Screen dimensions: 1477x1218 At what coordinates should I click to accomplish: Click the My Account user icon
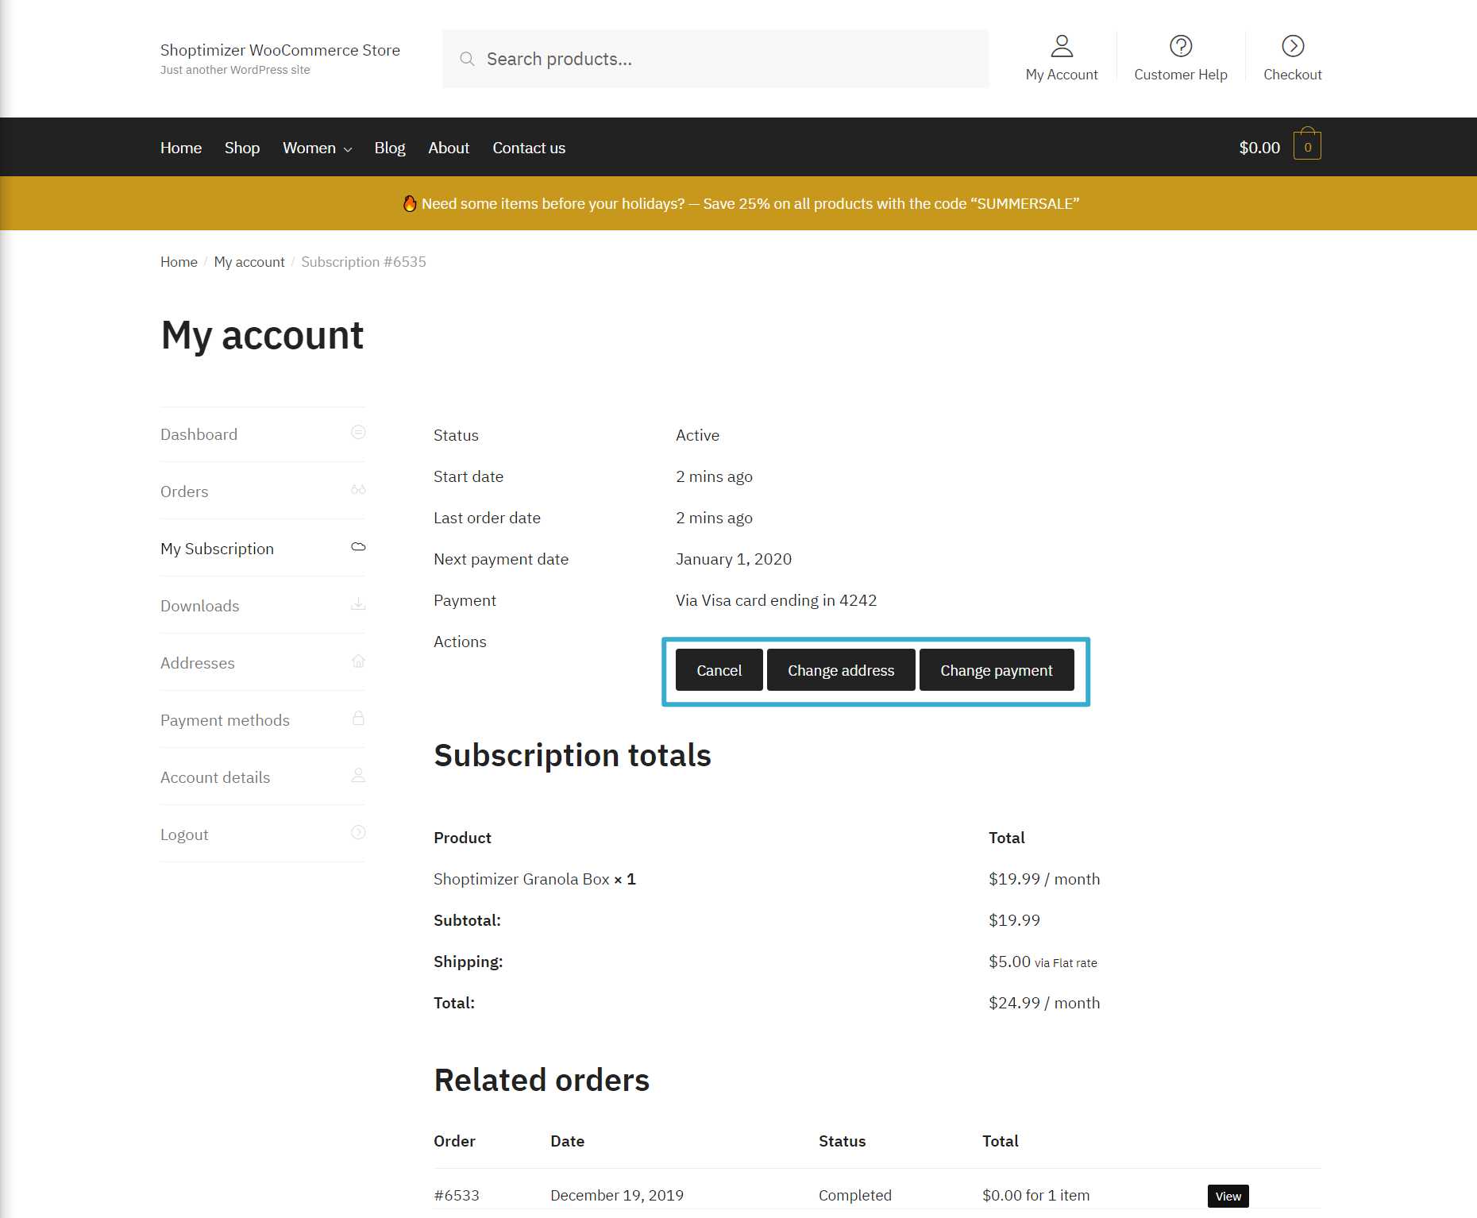click(x=1062, y=46)
